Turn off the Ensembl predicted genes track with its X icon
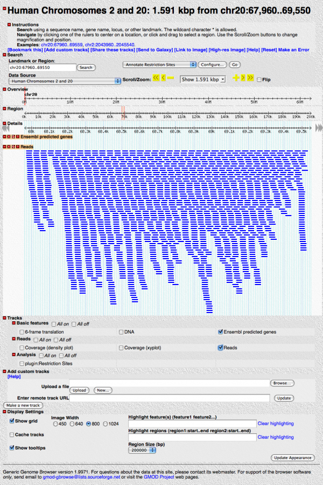323x485 pixels. coord(9,137)
